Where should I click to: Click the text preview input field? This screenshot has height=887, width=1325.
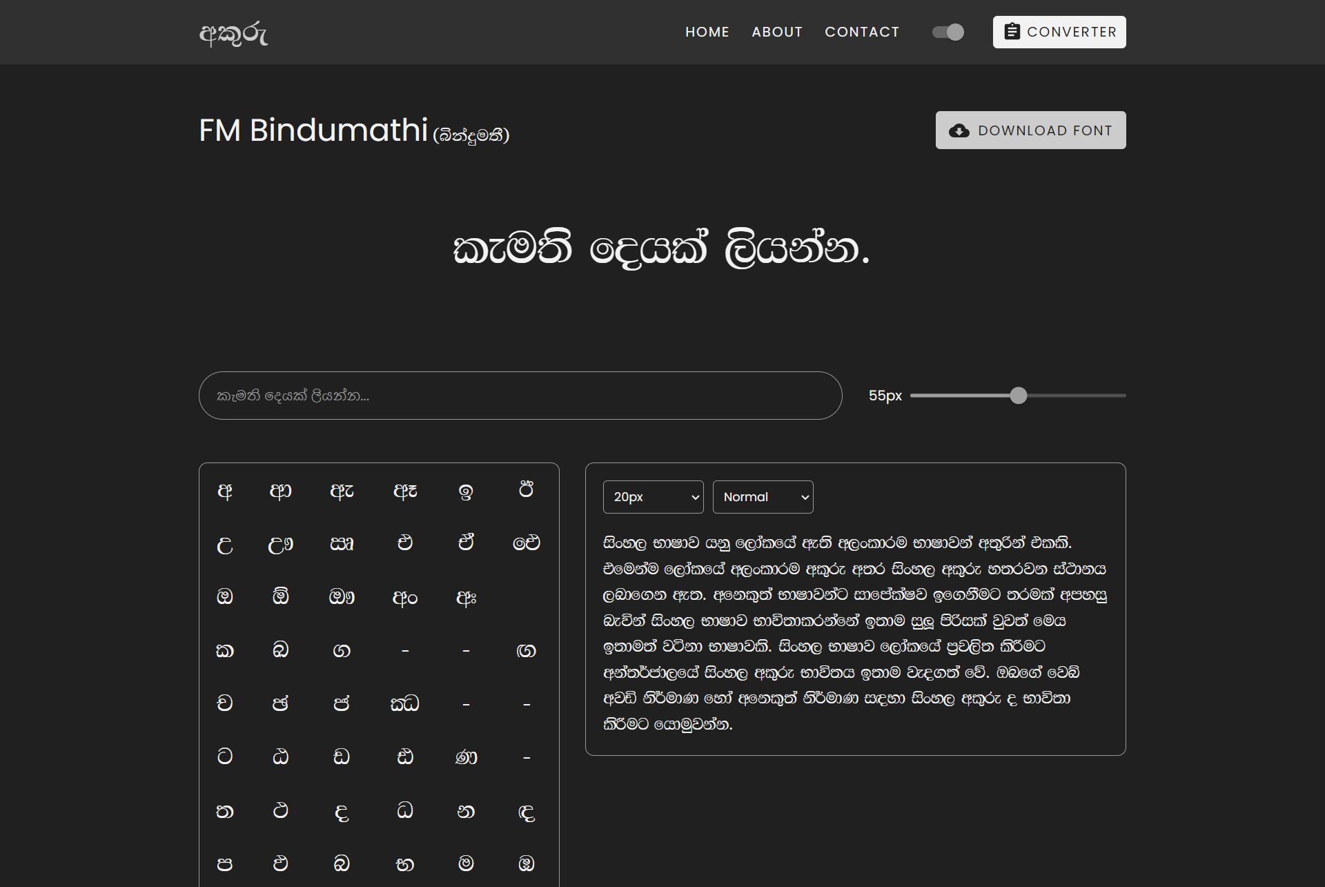pyautogui.click(x=520, y=396)
